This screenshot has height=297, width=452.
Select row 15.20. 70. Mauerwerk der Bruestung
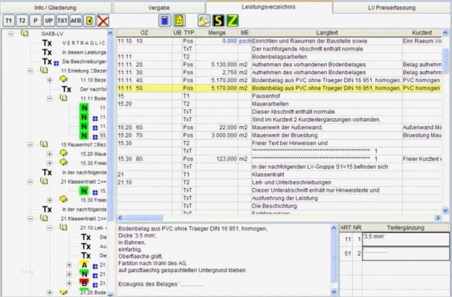pyautogui.click(x=279, y=135)
